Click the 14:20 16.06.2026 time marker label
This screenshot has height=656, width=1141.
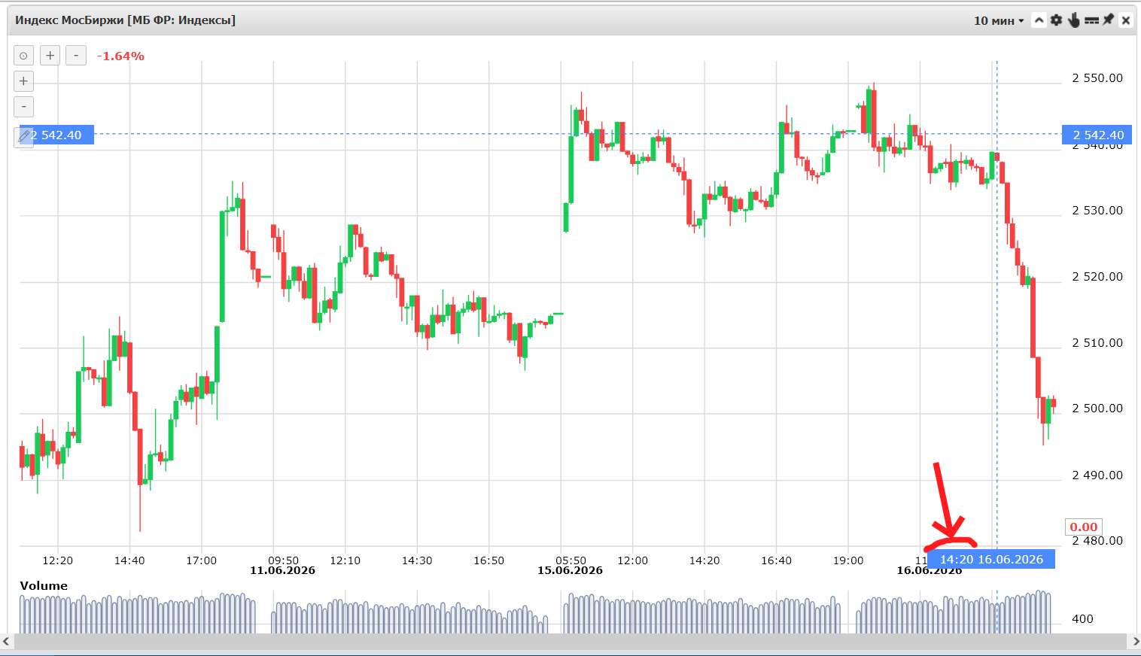[991, 559]
